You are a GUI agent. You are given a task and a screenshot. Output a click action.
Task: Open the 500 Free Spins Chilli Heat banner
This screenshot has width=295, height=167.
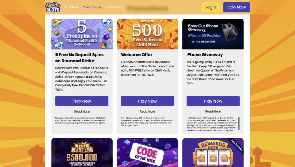click(x=147, y=34)
